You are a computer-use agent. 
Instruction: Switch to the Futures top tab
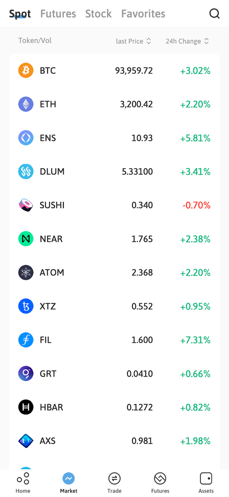pos(58,14)
